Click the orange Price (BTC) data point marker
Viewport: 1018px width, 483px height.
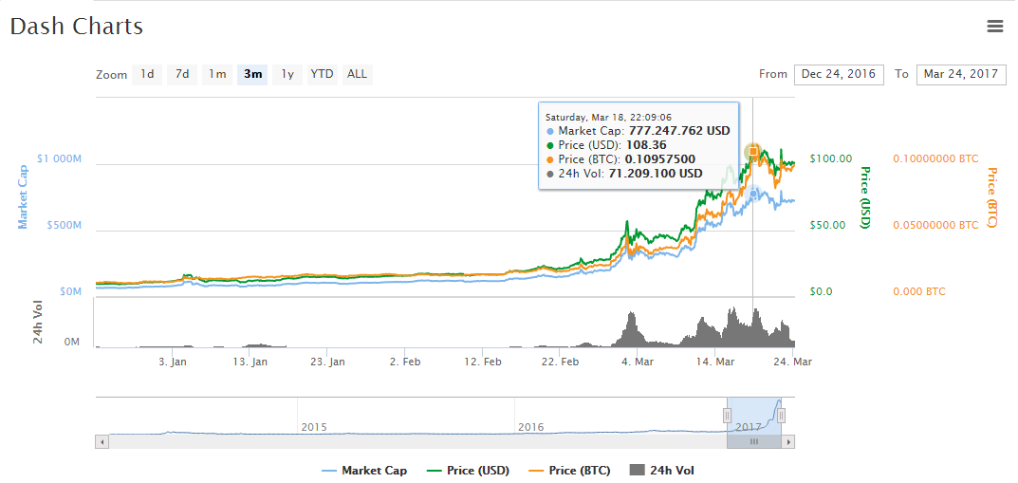(753, 152)
